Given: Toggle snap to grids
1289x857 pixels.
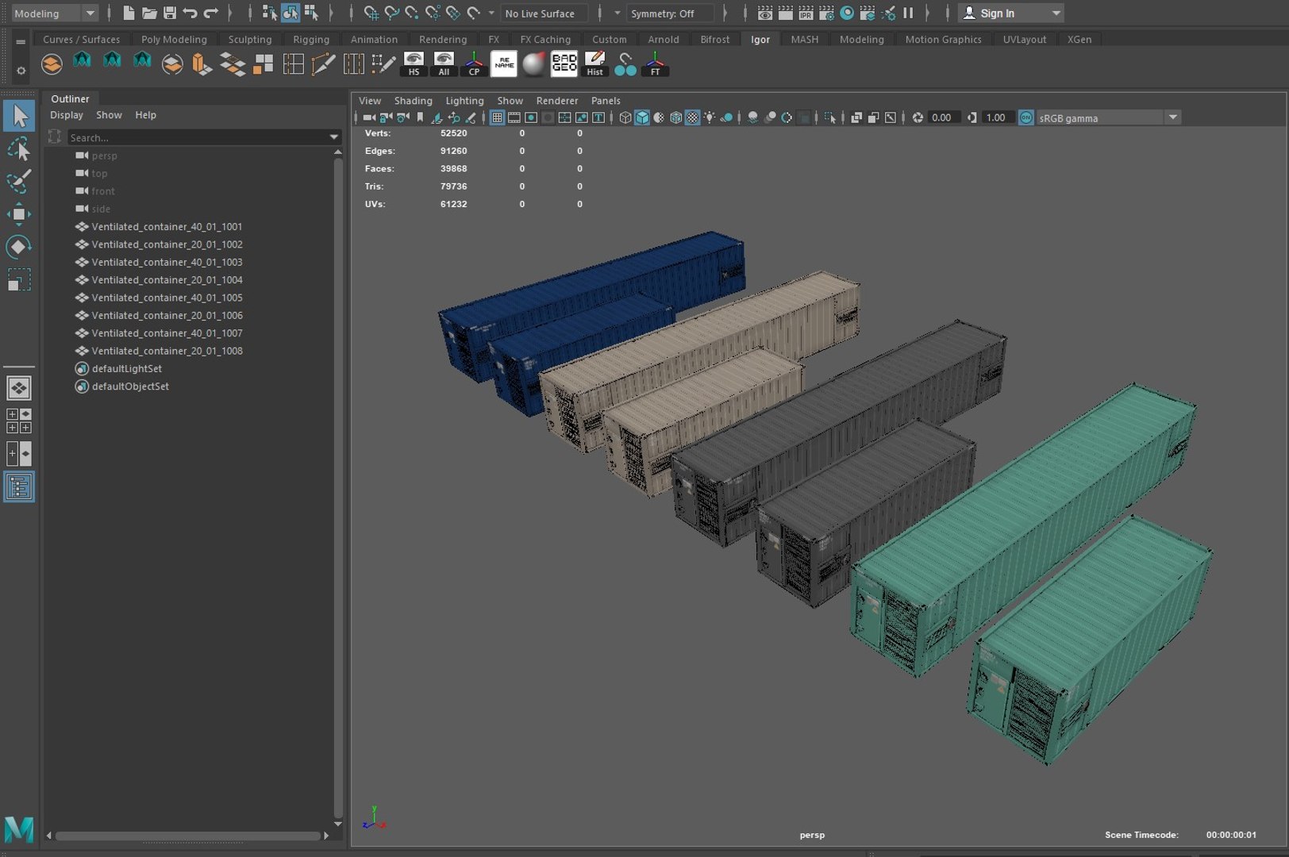Looking at the screenshot, I should tap(371, 13).
